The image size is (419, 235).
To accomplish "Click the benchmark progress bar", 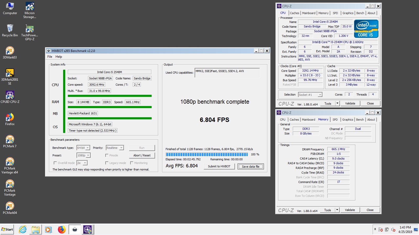I will point(207,154).
